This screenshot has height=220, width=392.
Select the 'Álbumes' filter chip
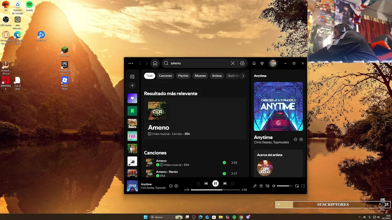(200, 76)
